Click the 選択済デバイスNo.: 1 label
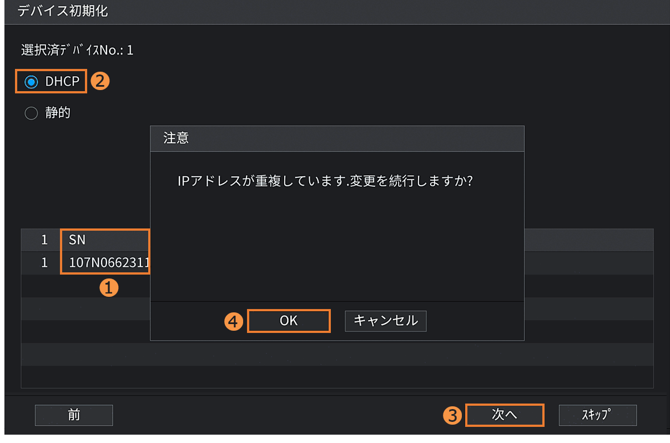The height and width of the screenshot is (443, 670). 77,51
